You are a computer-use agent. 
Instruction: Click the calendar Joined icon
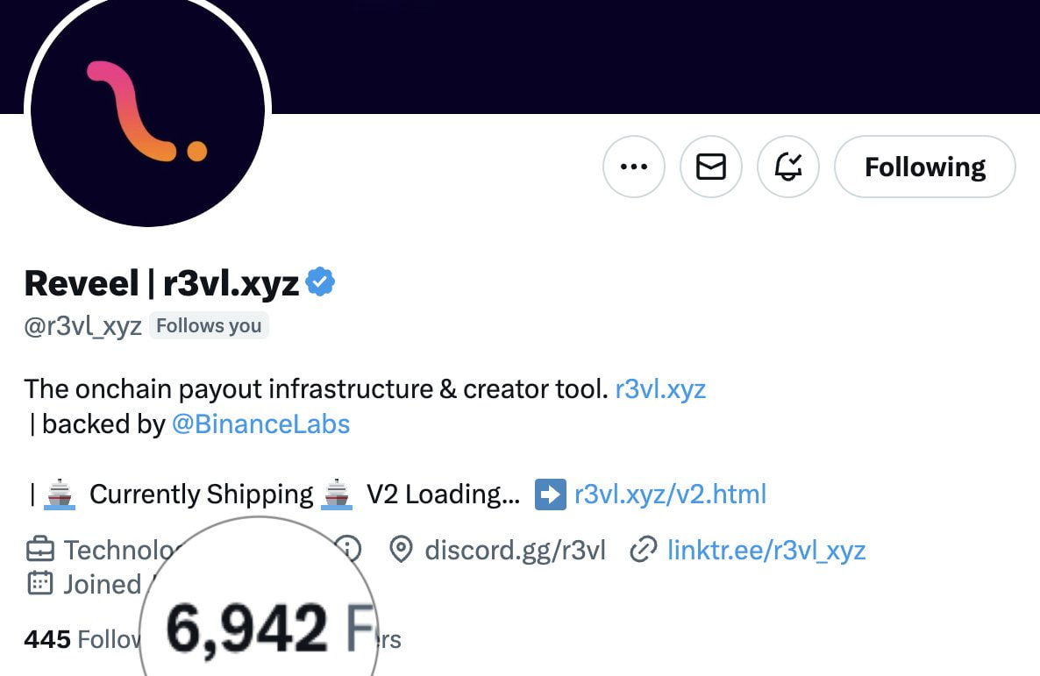click(40, 583)
